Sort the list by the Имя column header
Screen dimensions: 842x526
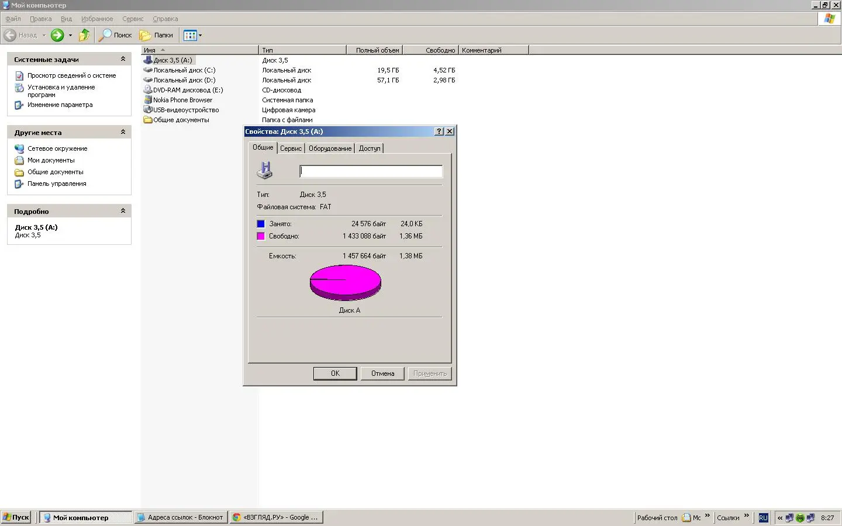click(x=200, y=50)
